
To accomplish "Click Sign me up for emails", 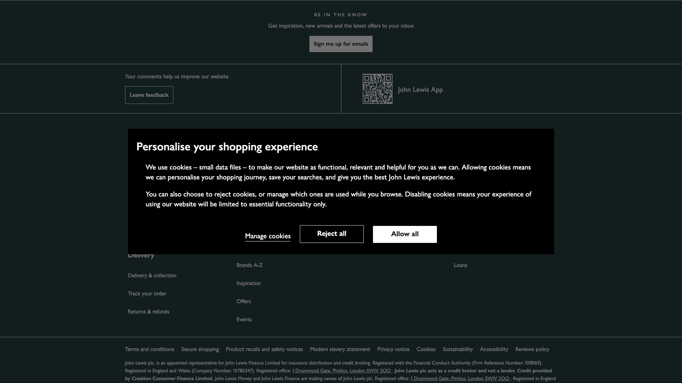I will coord(341,44).
